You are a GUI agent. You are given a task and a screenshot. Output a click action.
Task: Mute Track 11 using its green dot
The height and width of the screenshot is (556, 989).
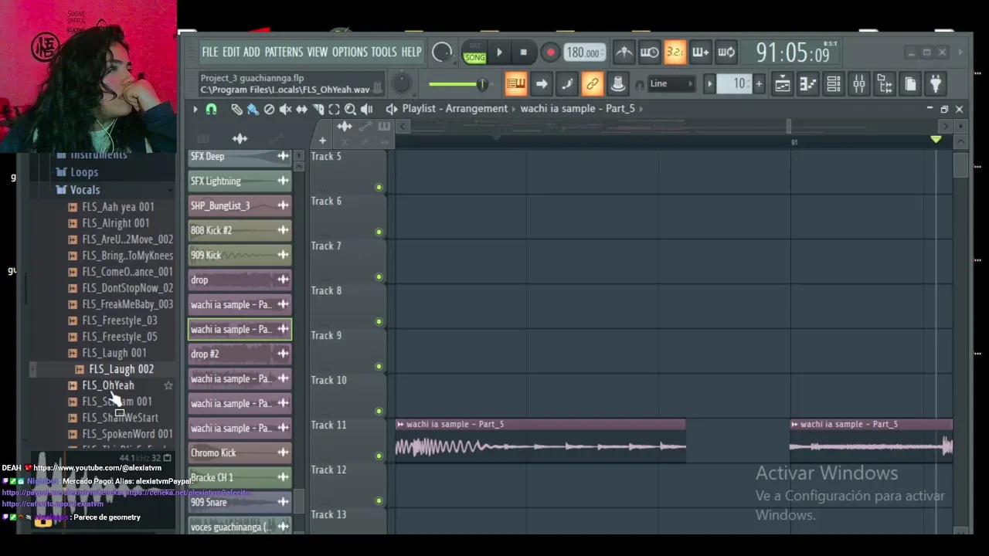[379, 456]
